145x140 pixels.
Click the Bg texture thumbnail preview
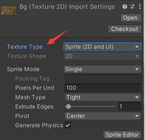pos(8,11)
